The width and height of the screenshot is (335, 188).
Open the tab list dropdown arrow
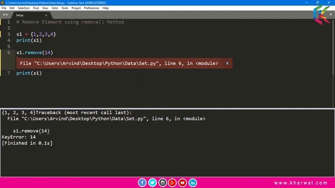331,15
